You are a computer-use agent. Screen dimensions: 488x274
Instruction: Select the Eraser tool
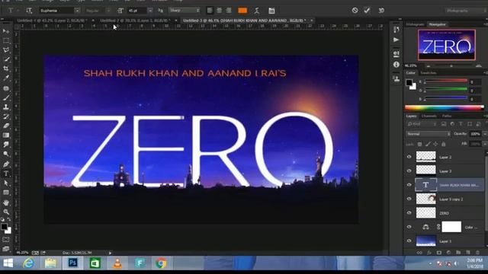(6, 126)
